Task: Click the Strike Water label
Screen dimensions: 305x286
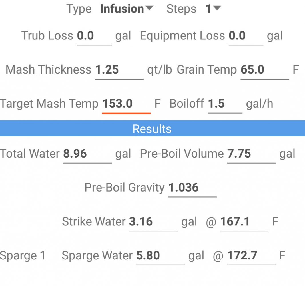Action: tap(94, 222)
